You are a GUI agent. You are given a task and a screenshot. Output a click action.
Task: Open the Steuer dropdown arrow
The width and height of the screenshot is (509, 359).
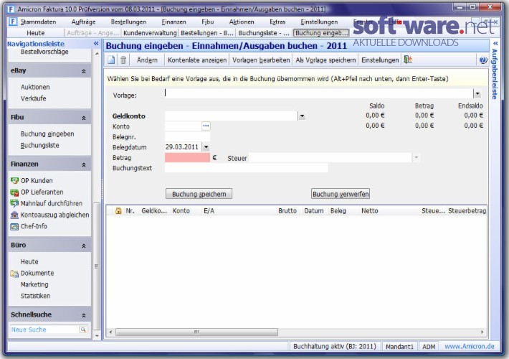click(416, 158)
